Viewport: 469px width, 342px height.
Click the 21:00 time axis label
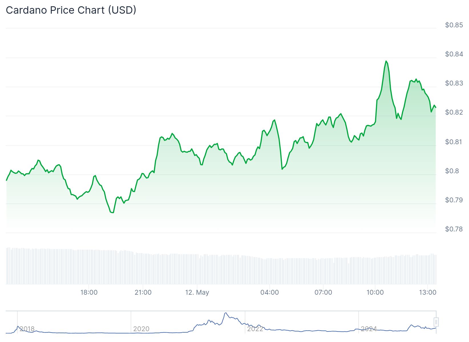point(143,292)
